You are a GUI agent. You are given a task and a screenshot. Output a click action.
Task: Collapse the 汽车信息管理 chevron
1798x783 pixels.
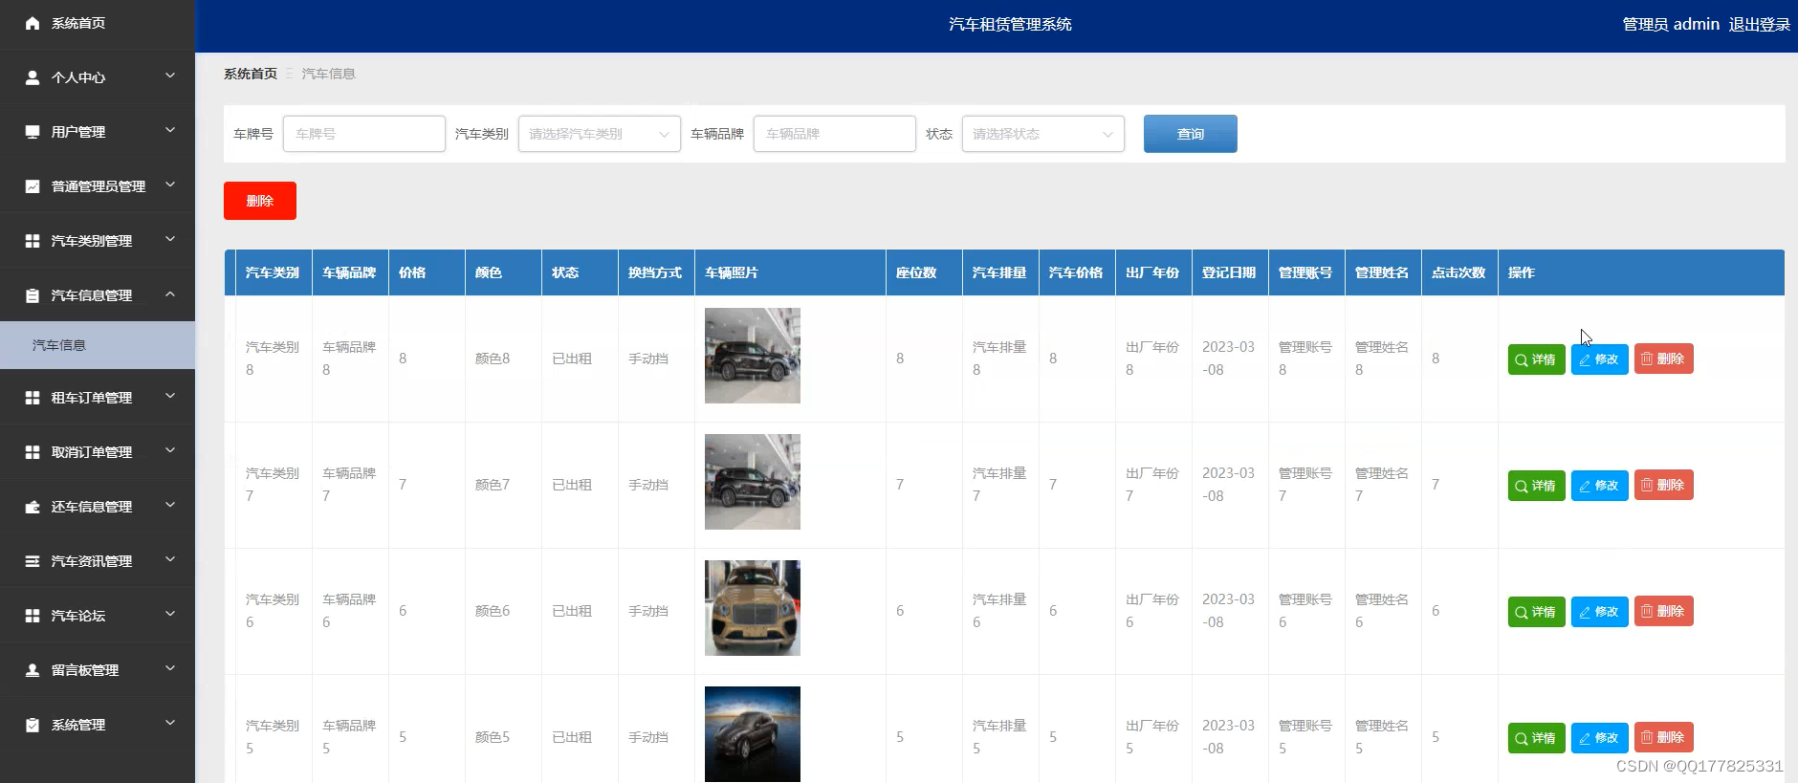[170, 294]
